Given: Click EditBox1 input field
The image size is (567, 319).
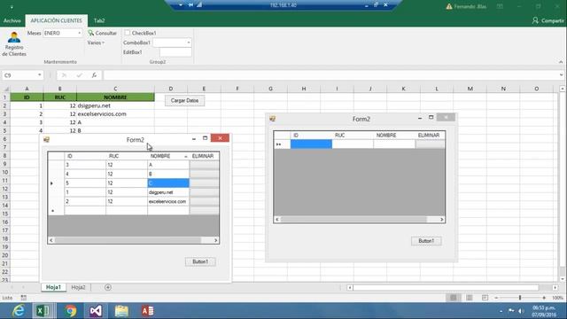Looking at the screenshot, I should tap(175, 52).
